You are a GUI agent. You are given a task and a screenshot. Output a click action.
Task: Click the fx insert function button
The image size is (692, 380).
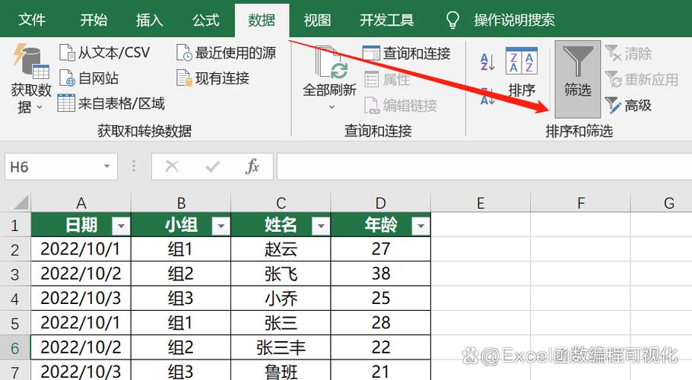click(x=252, y=166)
